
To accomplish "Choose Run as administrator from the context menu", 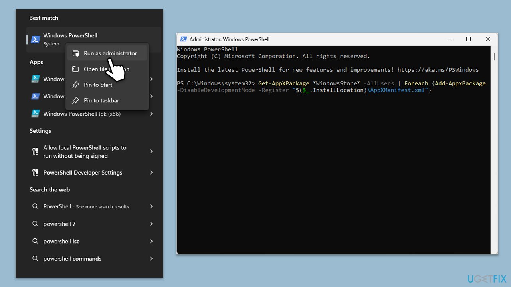I will tap(107, 53).
